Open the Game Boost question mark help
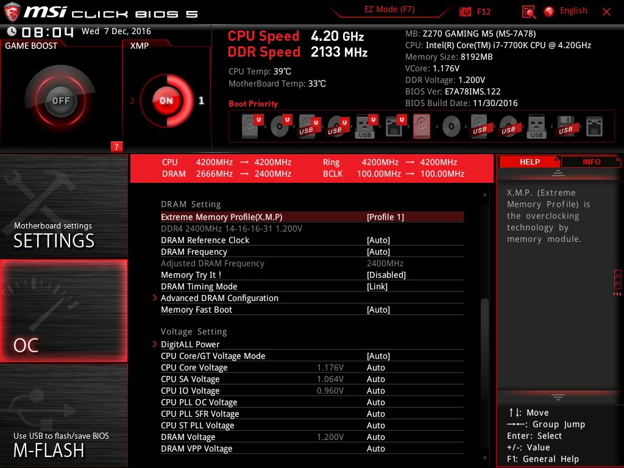Viewport: 624px width, 468px height. coord(116,146)
